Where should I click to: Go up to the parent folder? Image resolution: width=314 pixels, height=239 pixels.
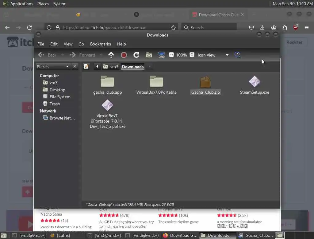111,55
